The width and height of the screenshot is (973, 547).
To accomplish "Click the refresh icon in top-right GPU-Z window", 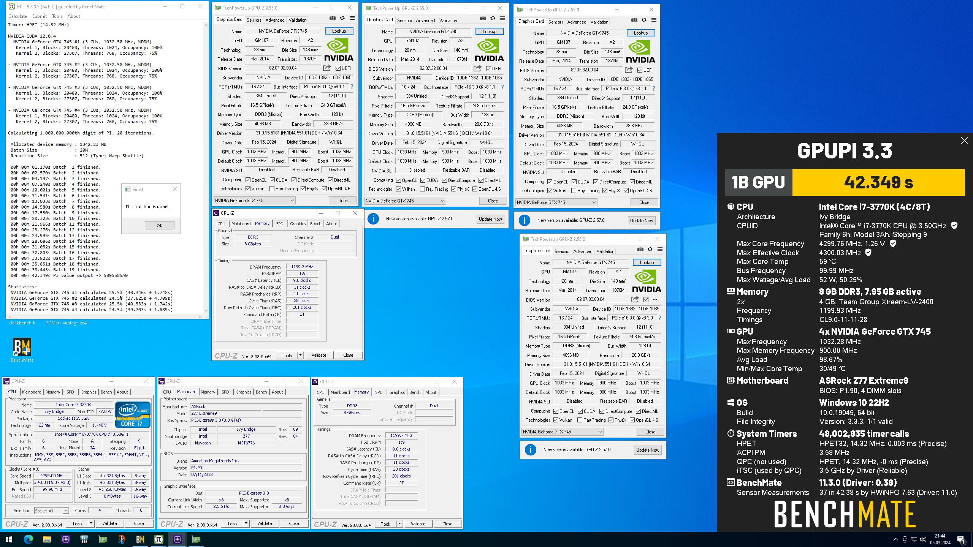I will point(644,20).
